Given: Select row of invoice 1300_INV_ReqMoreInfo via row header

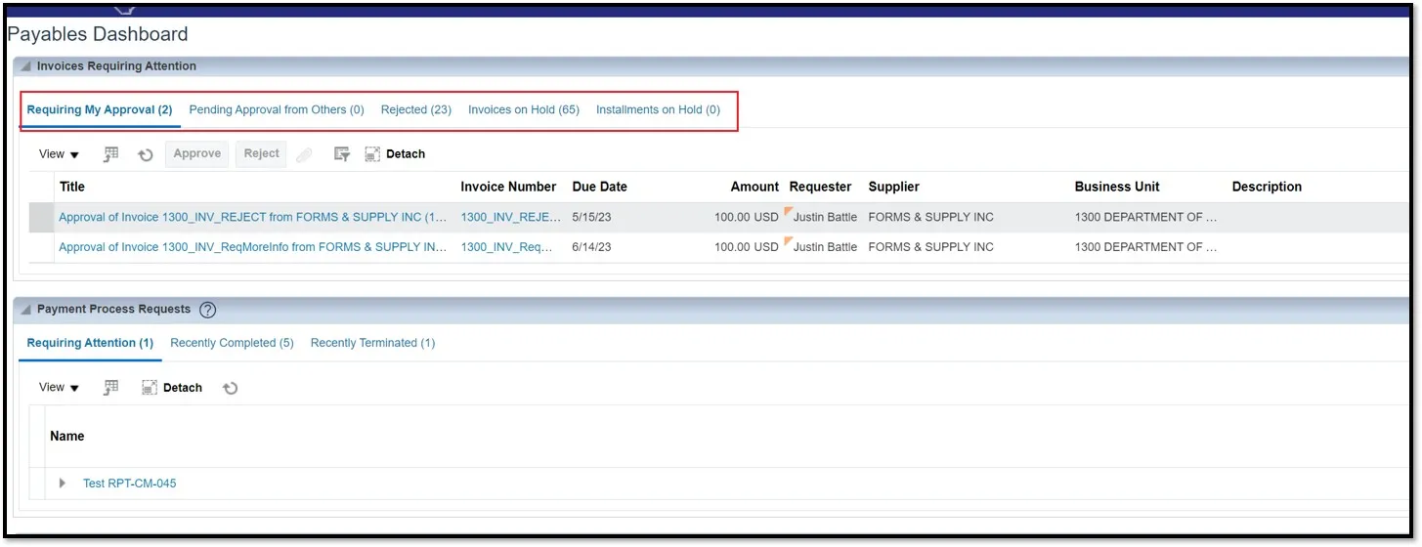Looking at the screenshot, I should click(x=41, y=248).
